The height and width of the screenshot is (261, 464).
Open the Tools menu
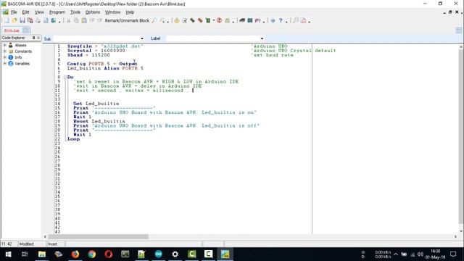pyautogui.click(x=75, y=12)
